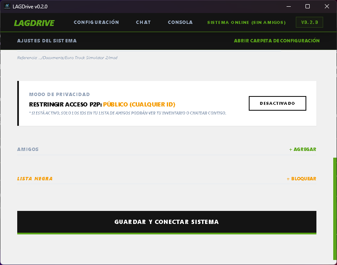Open the Consola tab
The height and width of the screenshot is (265, 337).
tap(180, 22)
